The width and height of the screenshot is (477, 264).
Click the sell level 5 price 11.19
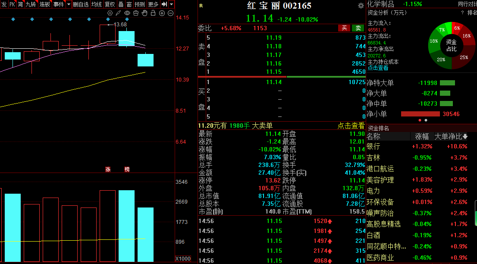click(274, 38)
